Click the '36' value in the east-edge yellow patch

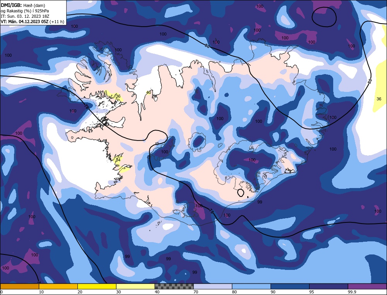(x=379, y=99)
